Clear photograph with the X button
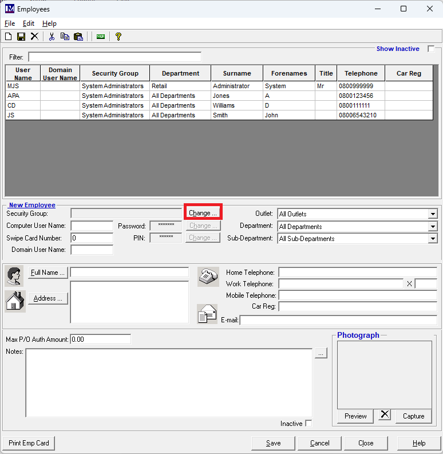The height and width of the screenshot is (454, 443). click(x=385, y=415)
